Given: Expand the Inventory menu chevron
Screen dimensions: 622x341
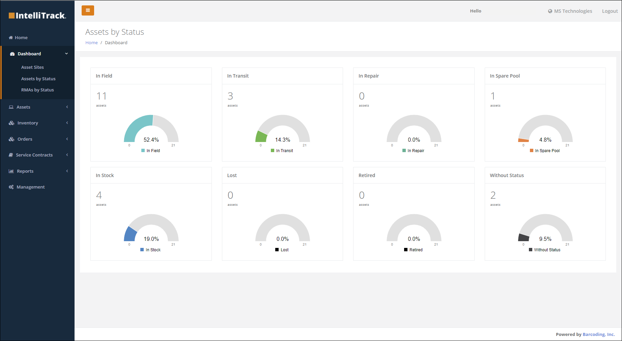Looking at the screenshot, I should click(67, 123).
